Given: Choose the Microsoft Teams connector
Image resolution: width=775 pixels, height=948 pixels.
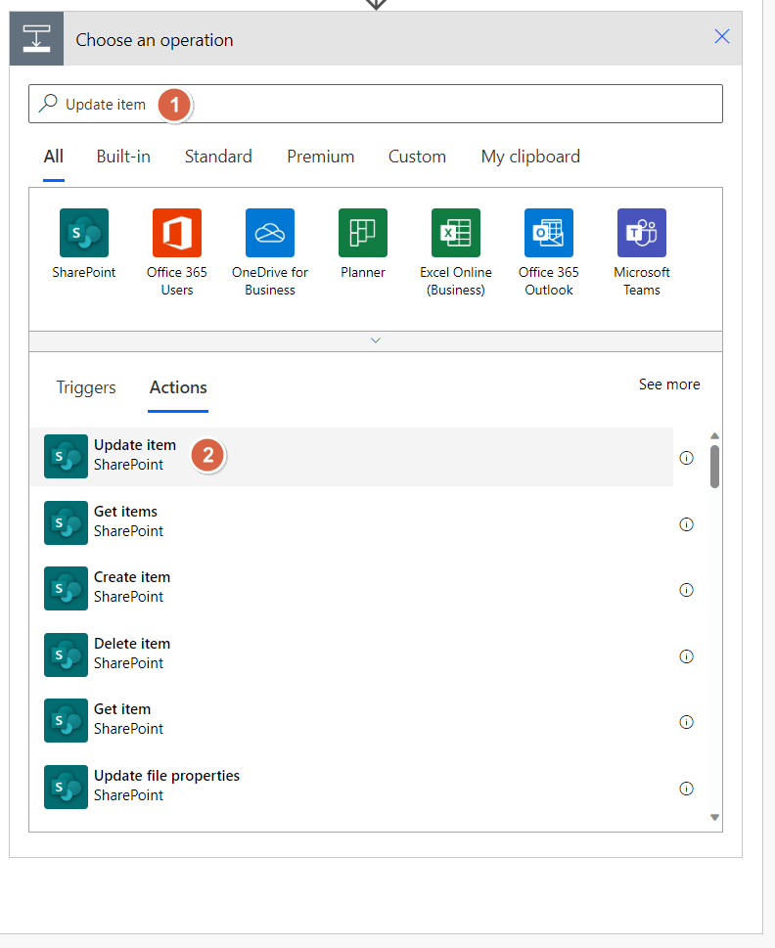Looking at the screenshot, I should [x=642, y=233].
